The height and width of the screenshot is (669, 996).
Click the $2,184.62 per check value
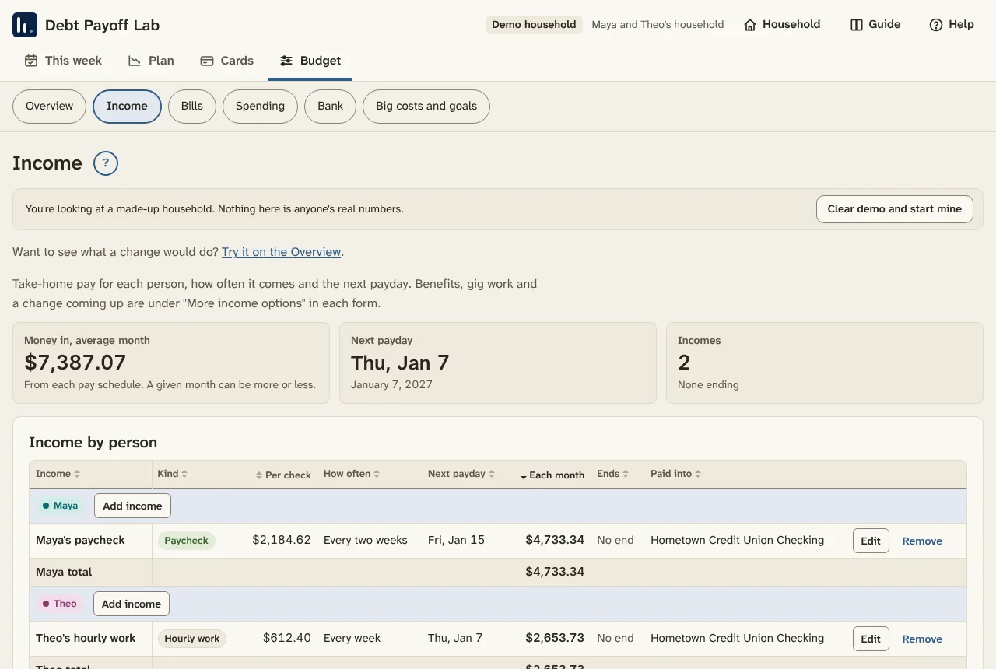282,540
